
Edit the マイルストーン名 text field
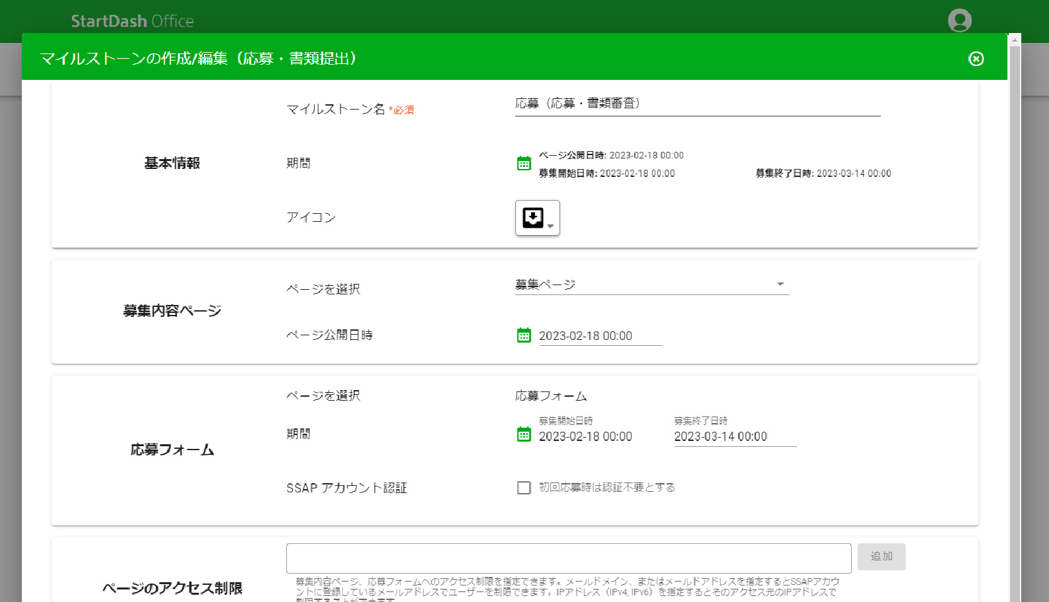[697, 104]
